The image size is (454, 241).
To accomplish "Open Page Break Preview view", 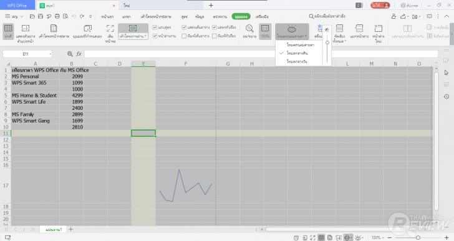I will (26, 29).
